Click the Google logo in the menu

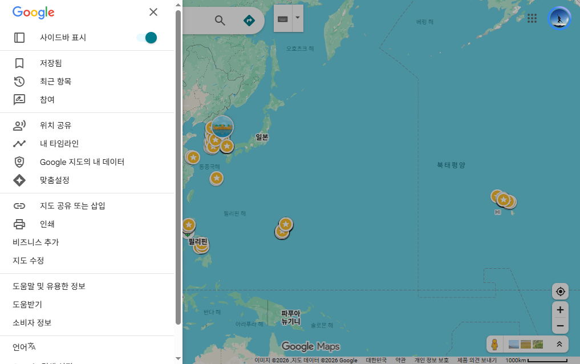pyautogui.click(x=33, y=12)
